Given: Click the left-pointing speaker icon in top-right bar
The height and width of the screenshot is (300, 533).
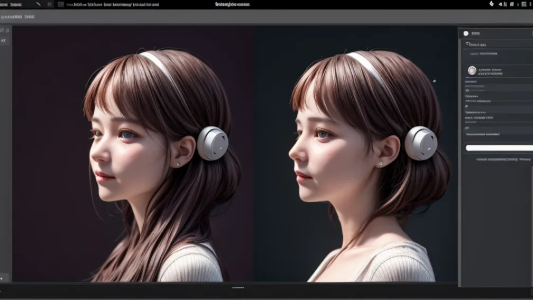Looking at the screenshot, I should pos(500,4).
